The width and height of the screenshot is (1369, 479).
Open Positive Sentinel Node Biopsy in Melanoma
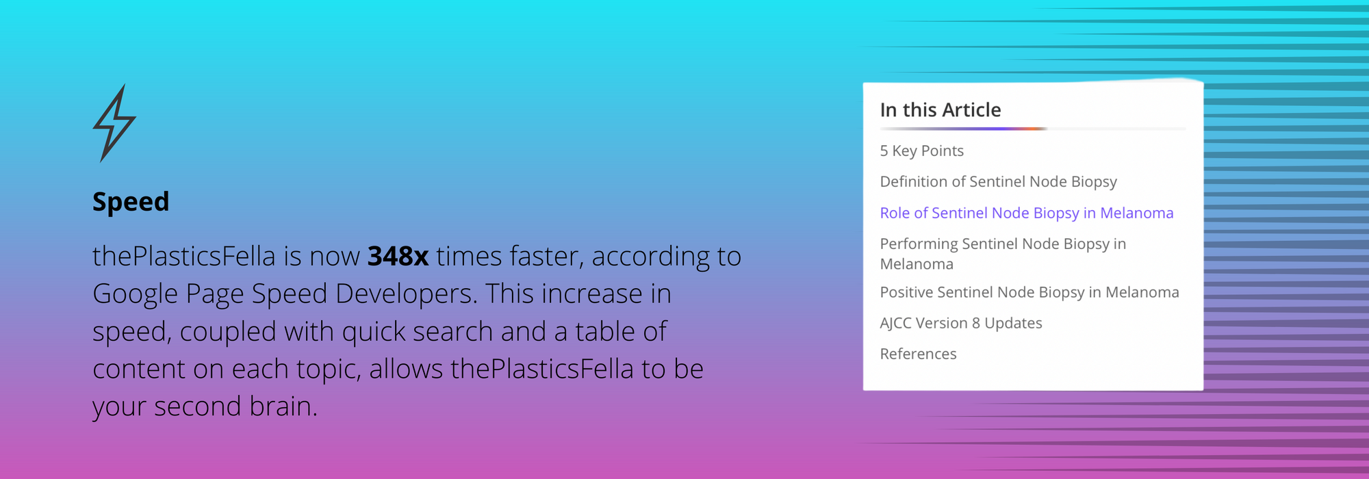(1029, 293)
